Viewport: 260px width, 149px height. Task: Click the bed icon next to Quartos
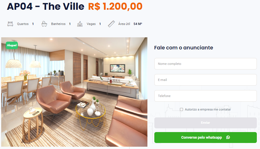pos(10,24)
